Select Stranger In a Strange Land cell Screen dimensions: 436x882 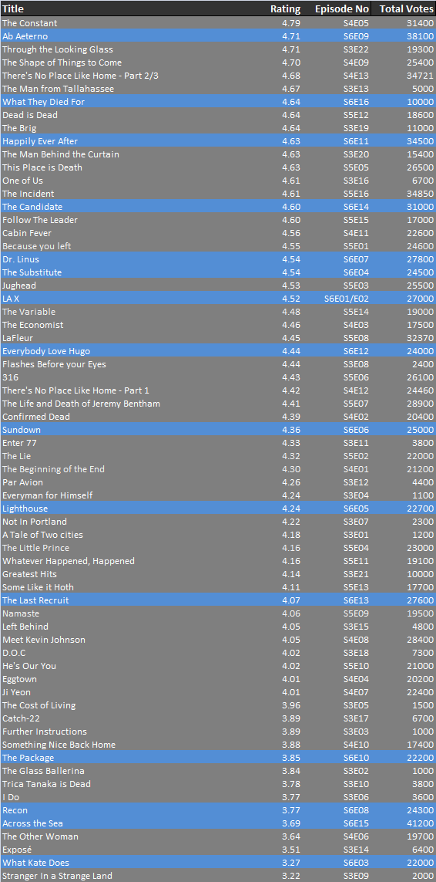(x=57, y=876)
